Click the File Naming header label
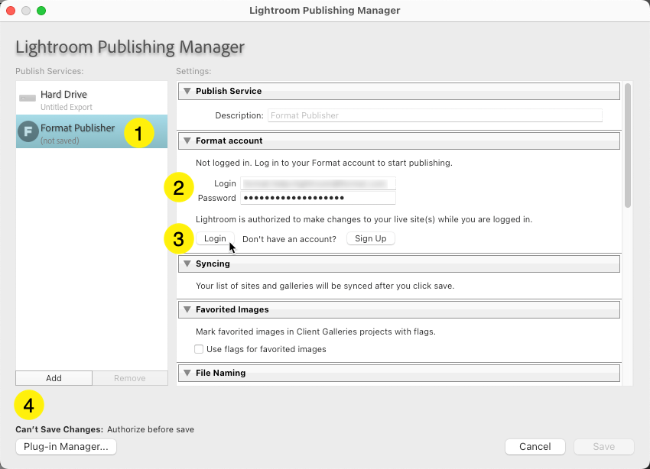 220,373
